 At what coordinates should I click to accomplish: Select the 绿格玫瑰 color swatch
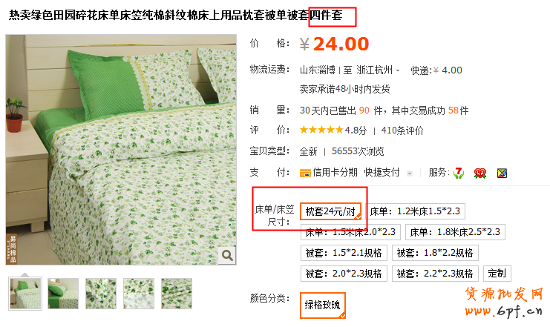[x=323, y=305]
